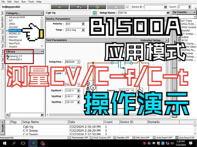Viewport: 197px width, 147px height.
Task: Click the Setup Name column header
Action: [x=45, y=122]
